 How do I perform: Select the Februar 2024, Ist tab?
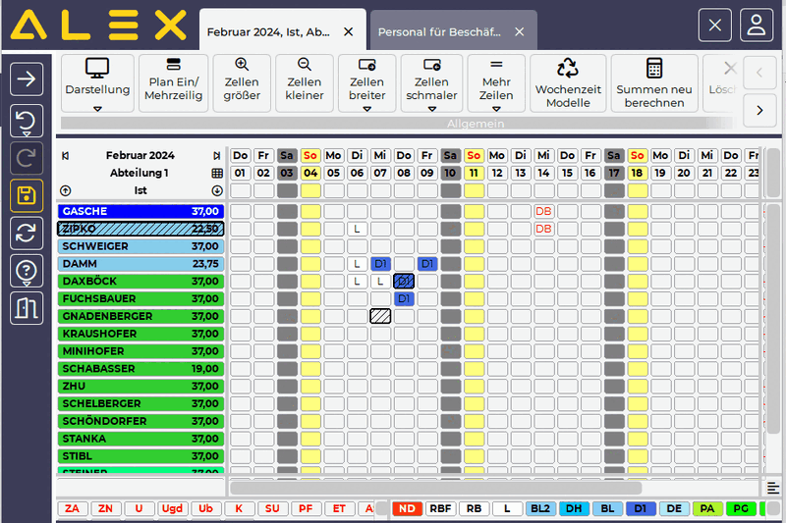point(269,31)
